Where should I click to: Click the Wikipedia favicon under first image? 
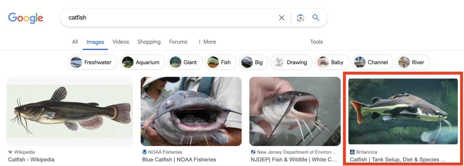tap(10, 152)
